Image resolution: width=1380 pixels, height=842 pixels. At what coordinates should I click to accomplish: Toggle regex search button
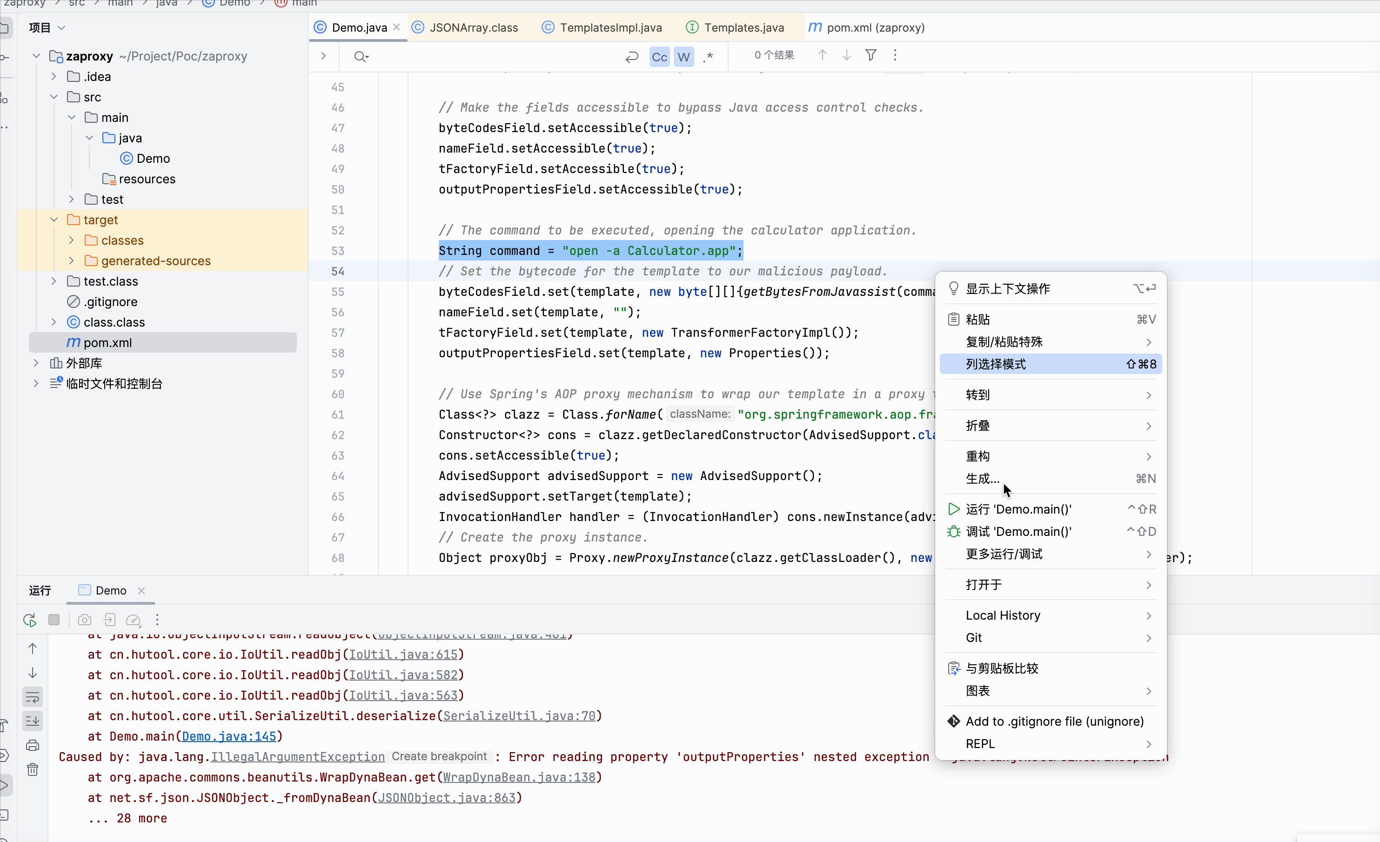coord(709,57)
